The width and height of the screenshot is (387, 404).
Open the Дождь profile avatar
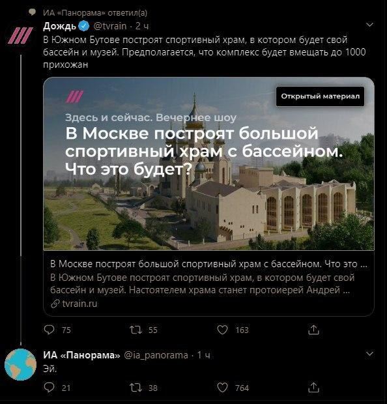click(20, 35)
